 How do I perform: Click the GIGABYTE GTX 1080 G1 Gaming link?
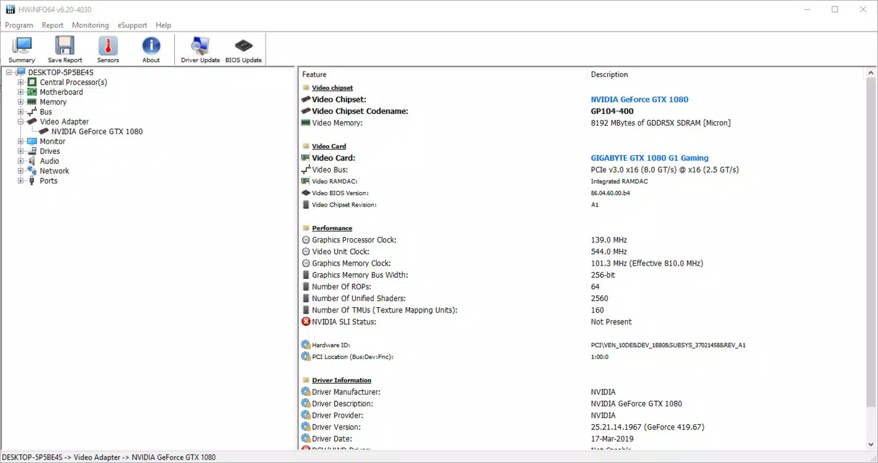(x=649, y=158)
